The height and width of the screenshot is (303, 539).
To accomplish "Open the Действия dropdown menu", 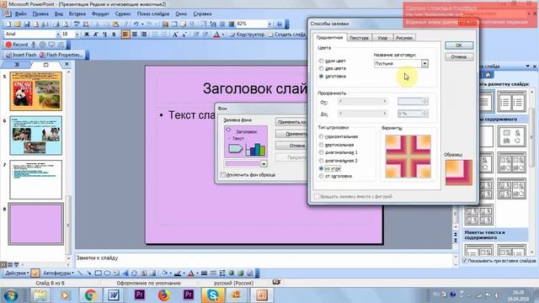I will pos(17,273).
